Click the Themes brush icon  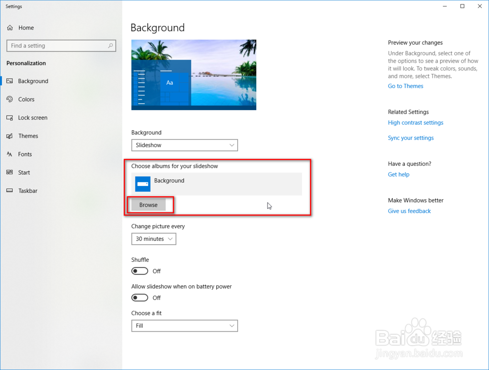click(x=10, y=136)
